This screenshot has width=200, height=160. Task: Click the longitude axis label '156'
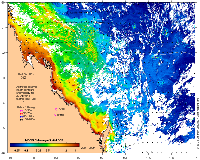click(x=172, y=158)
